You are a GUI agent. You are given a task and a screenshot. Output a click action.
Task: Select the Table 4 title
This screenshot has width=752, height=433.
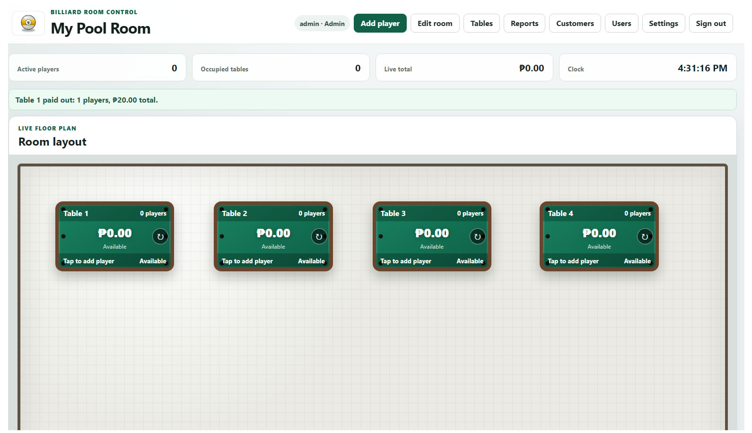click(560, 213)
